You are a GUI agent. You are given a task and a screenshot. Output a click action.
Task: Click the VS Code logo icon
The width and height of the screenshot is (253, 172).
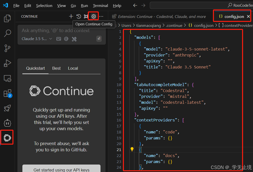tap(6, 5)
